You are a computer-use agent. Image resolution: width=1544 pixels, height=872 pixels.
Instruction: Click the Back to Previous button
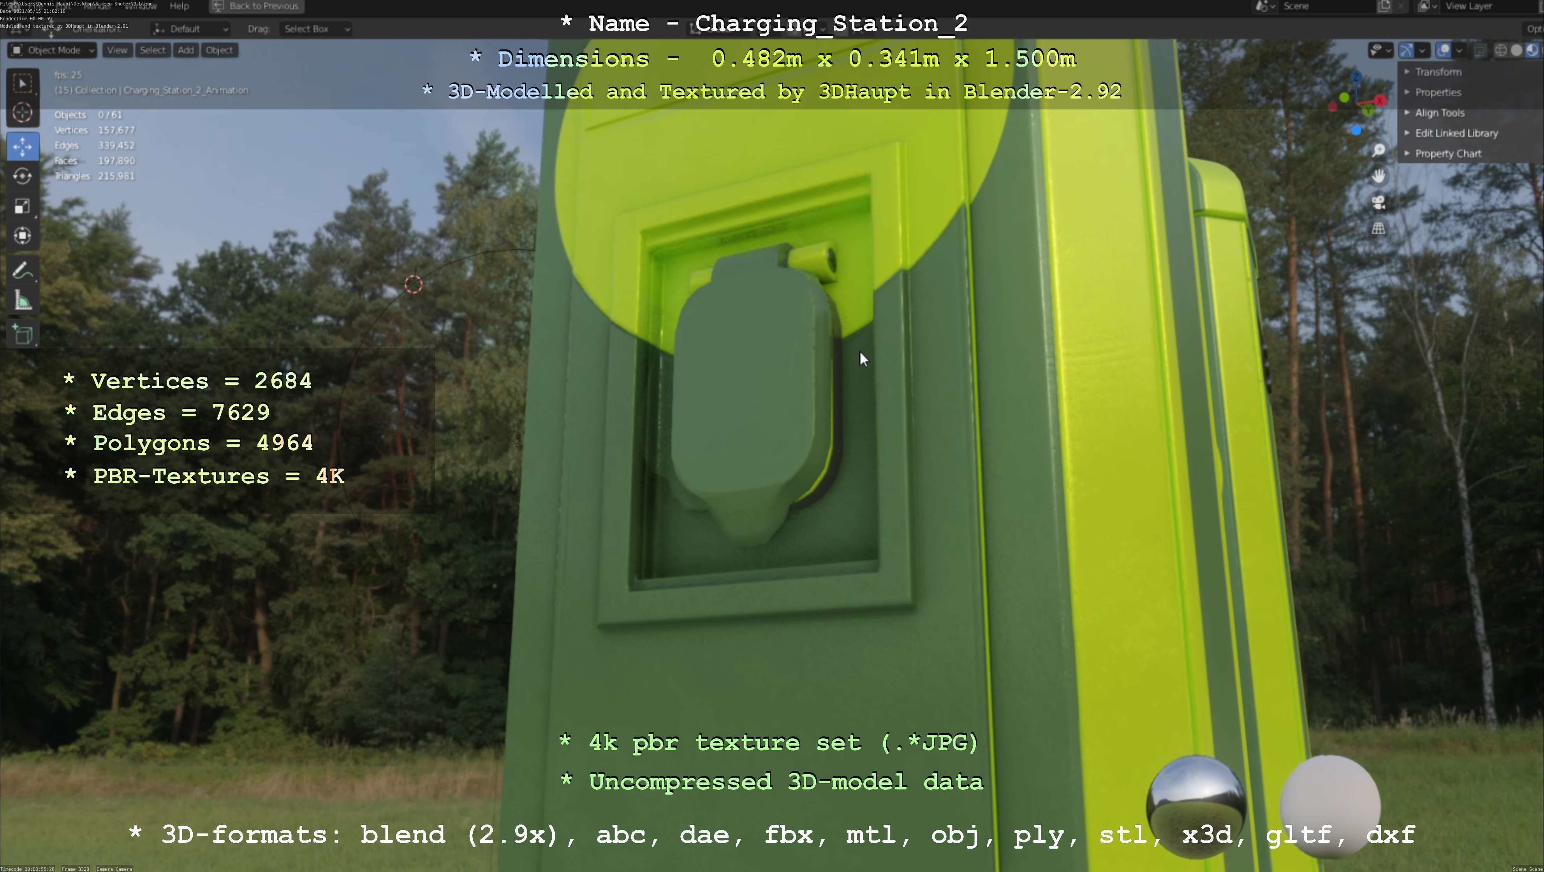coord(257,6)
